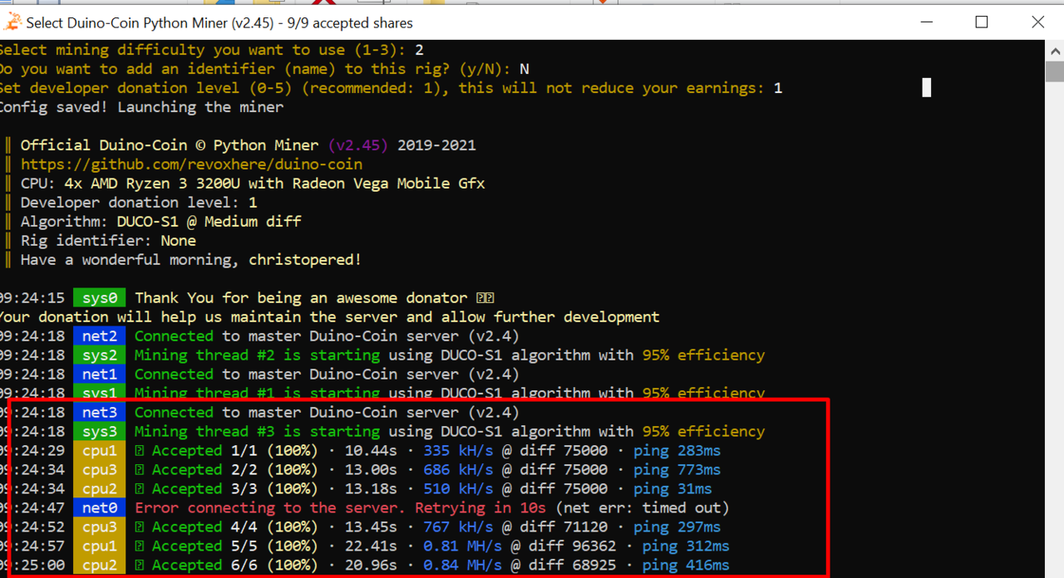The height and width of the screenshot is (578, 1064).
Task: Click the github.com/revoxhere/duino-coin URL
Action: [191, 164]
